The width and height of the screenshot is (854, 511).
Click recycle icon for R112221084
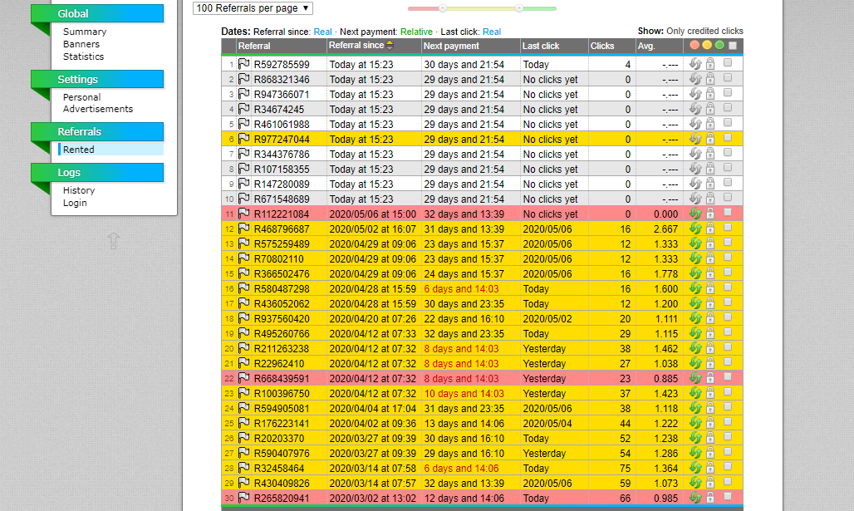click(695, 214)
